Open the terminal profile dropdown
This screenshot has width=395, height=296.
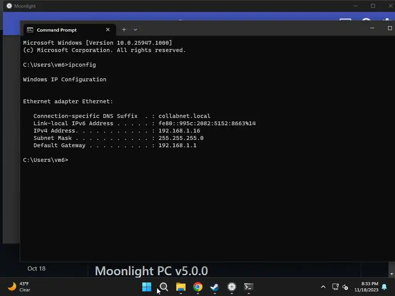135,30
